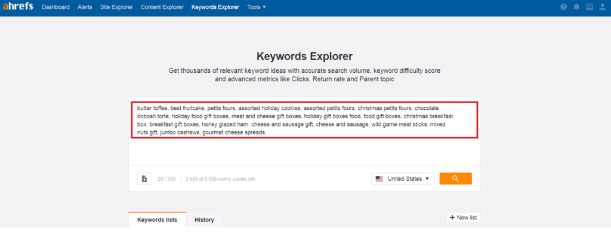This screenshot has height=238, width=611.
Task: Switch to the Keywords lists tab
Action: [157, 220]
